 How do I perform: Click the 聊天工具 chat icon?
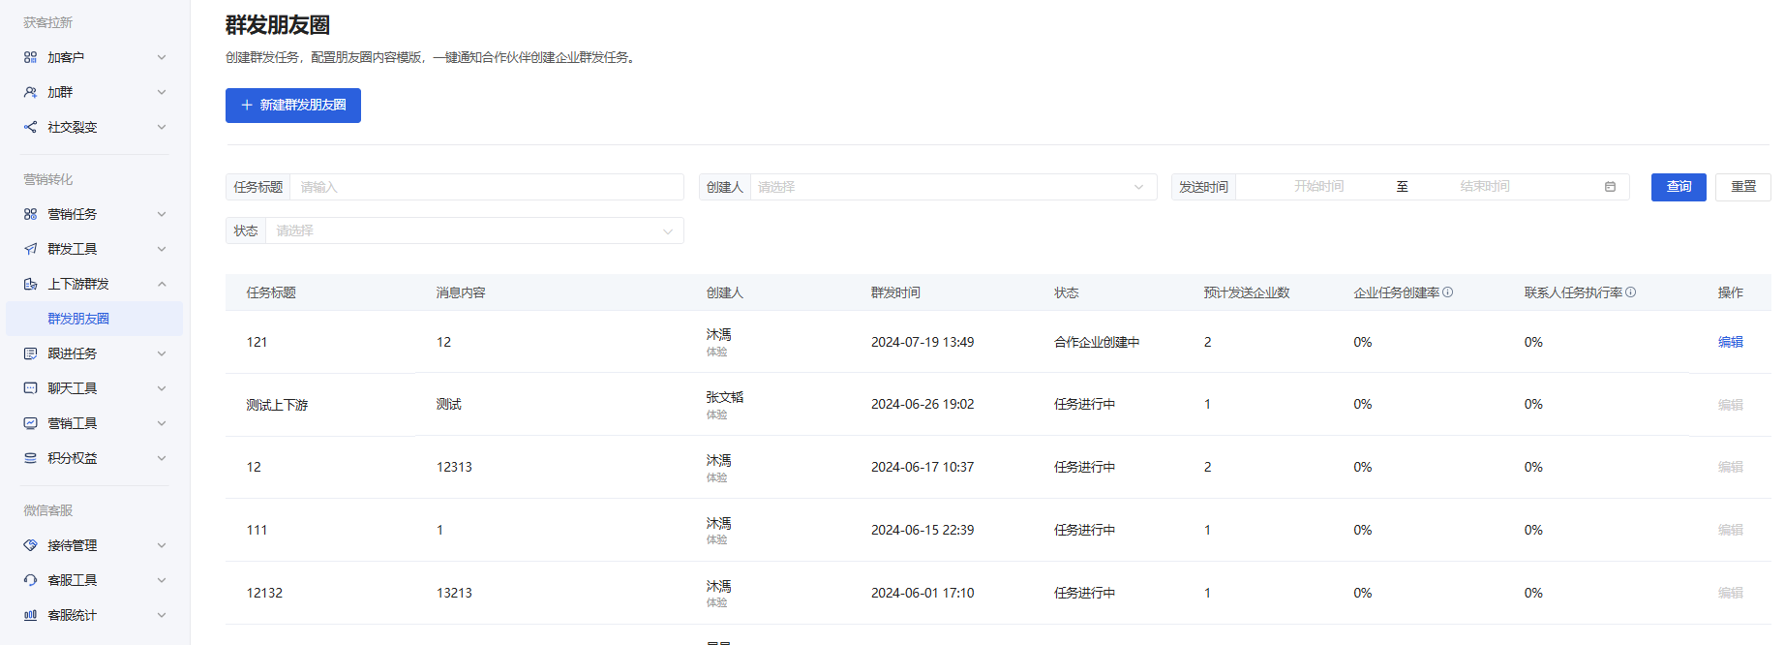tap(30, 388)
